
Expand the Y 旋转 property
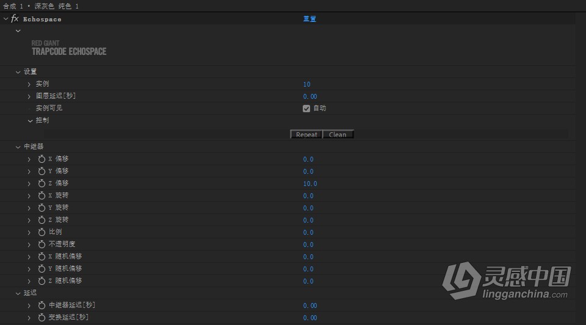pyautogui.click(x=29, y=208)
